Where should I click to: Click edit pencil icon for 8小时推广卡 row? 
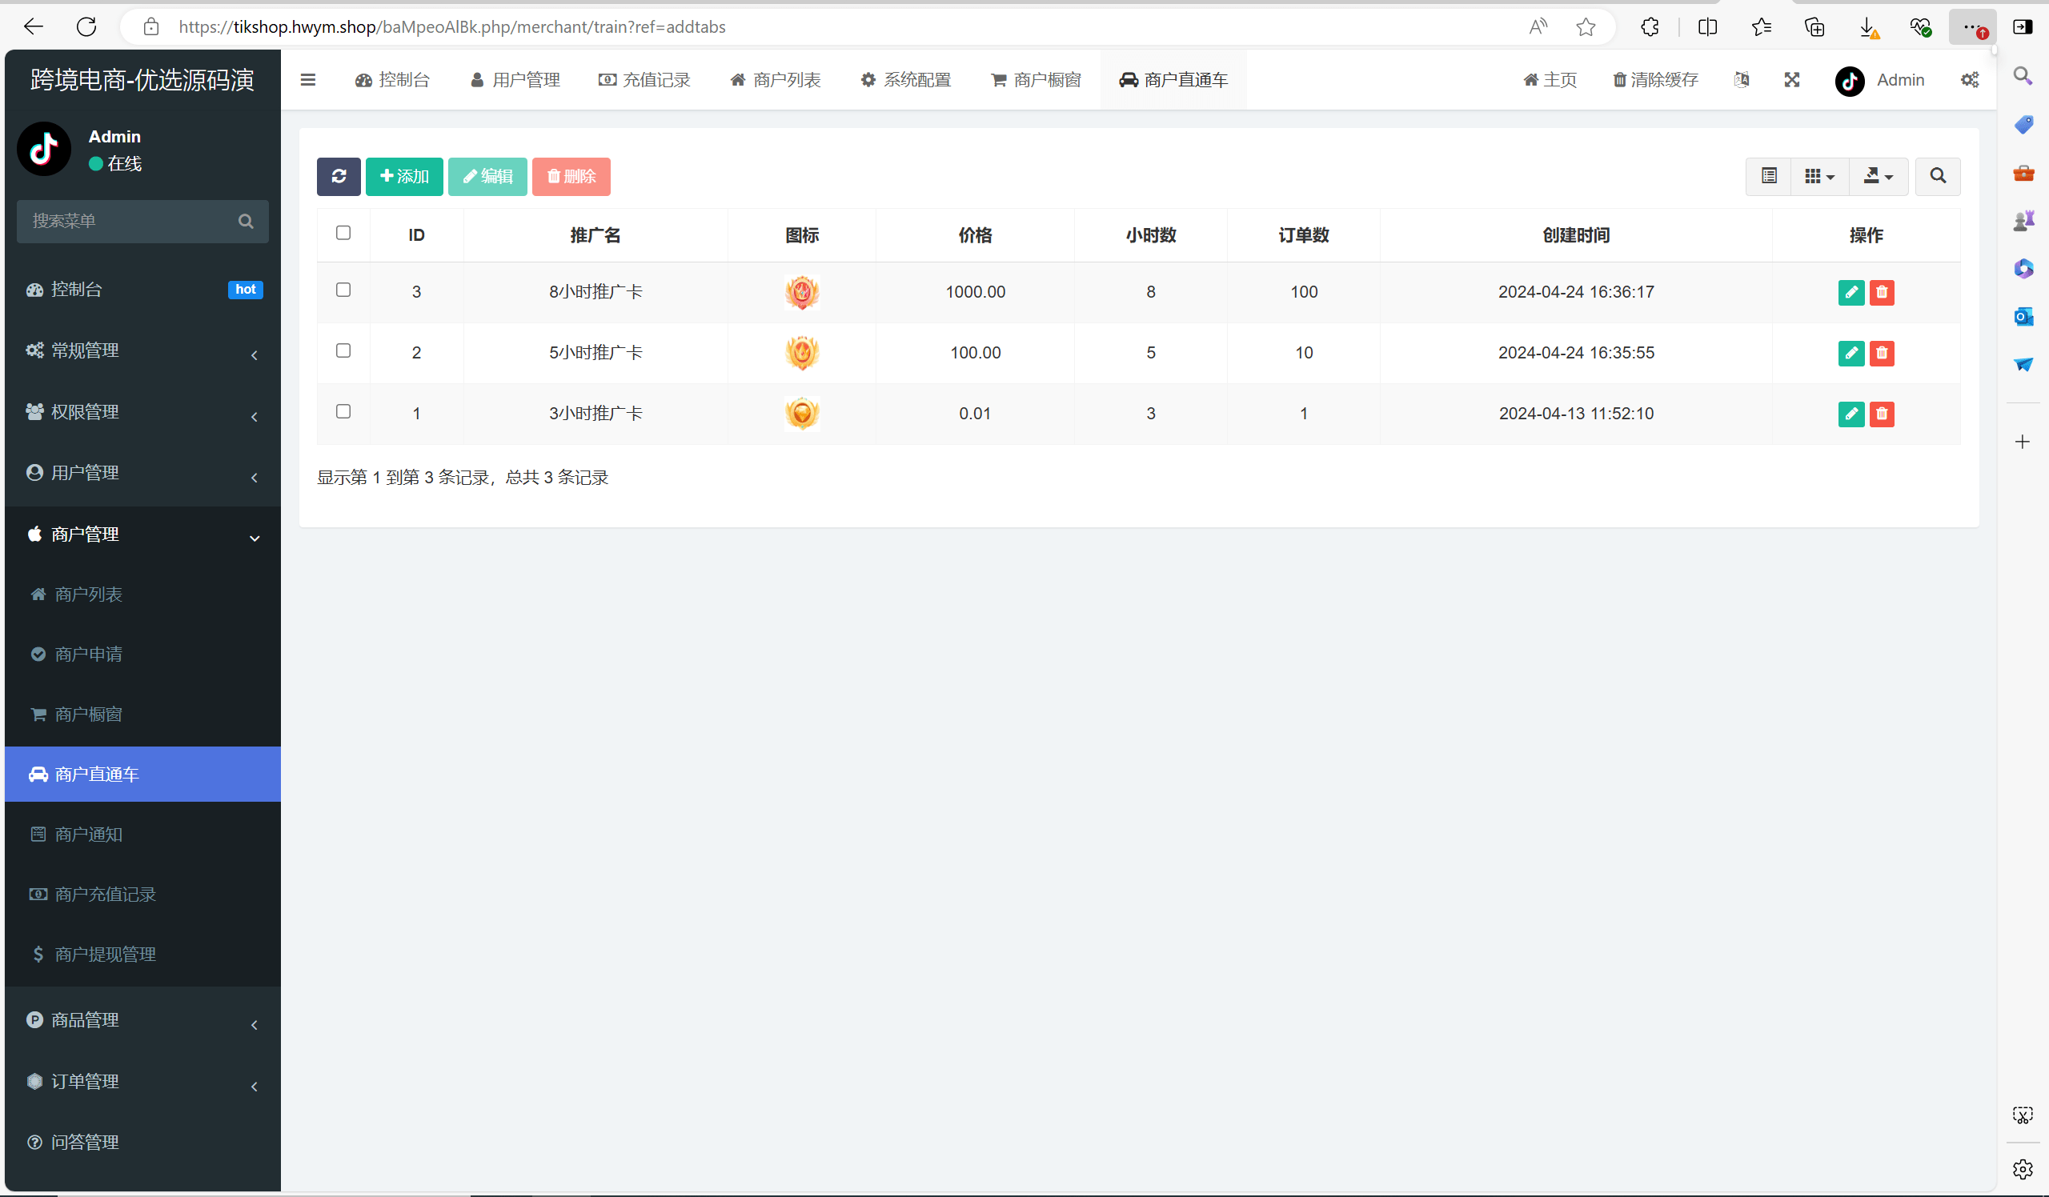pyautogui.click(x=1851, y=292)
